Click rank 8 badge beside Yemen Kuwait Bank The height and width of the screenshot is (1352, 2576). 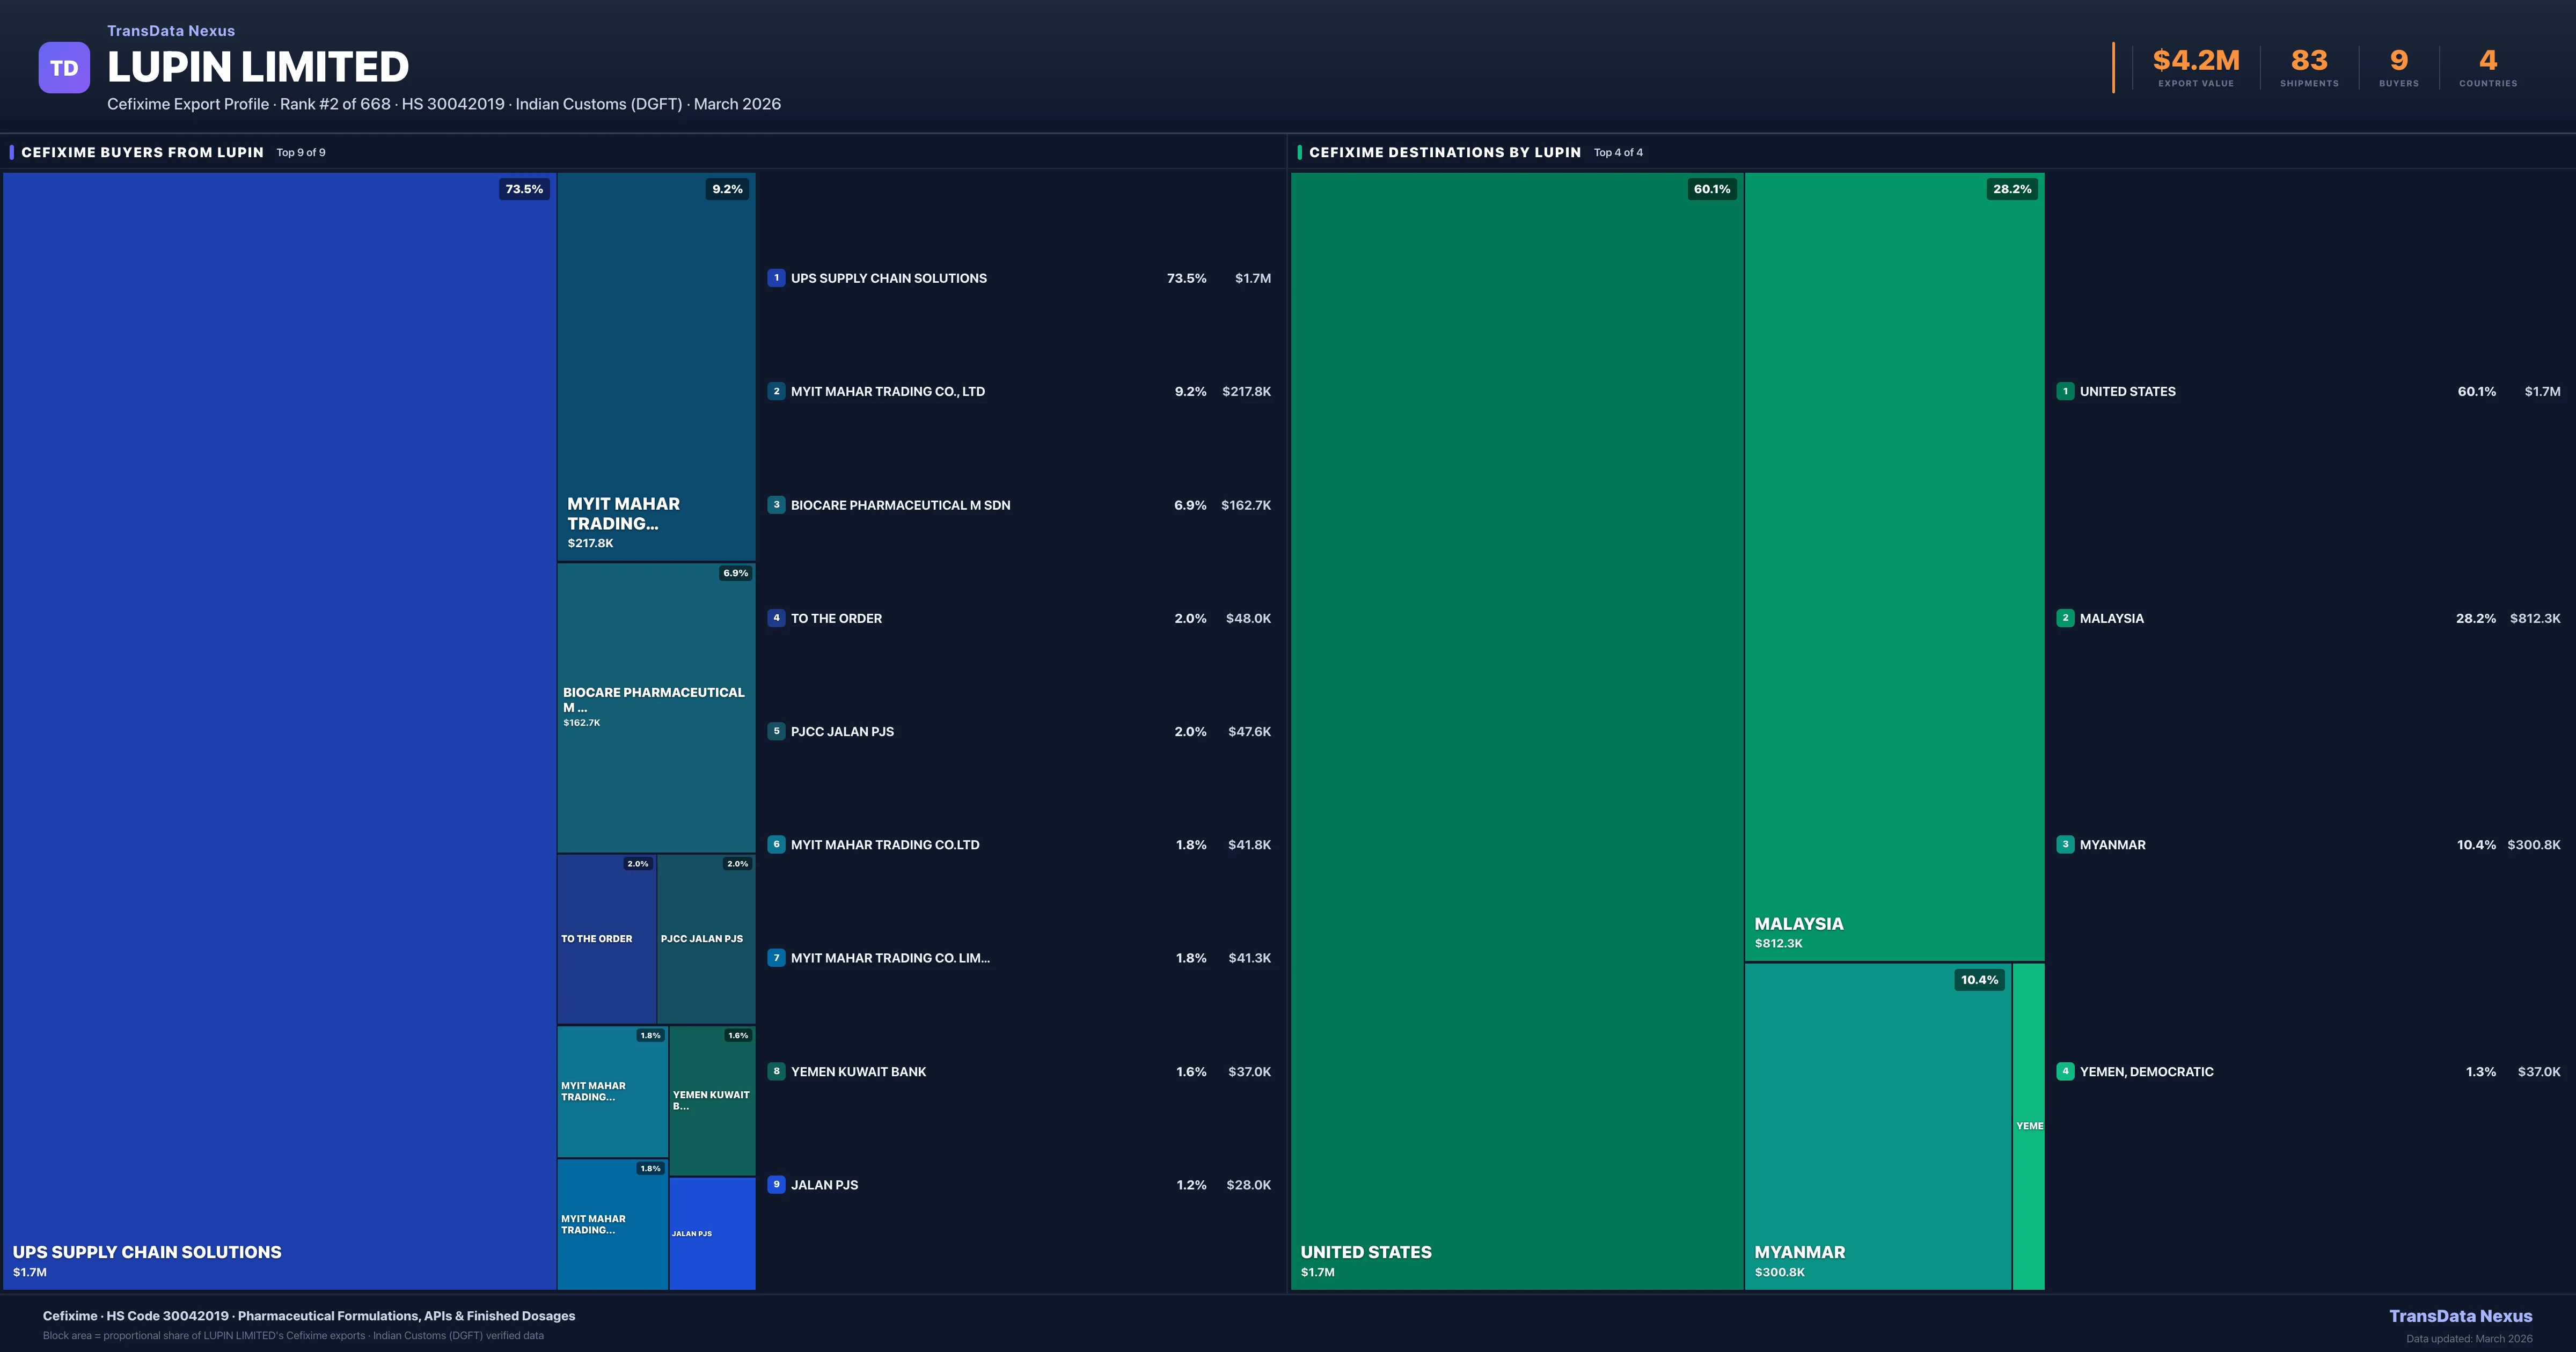[x=776, y=1071]
